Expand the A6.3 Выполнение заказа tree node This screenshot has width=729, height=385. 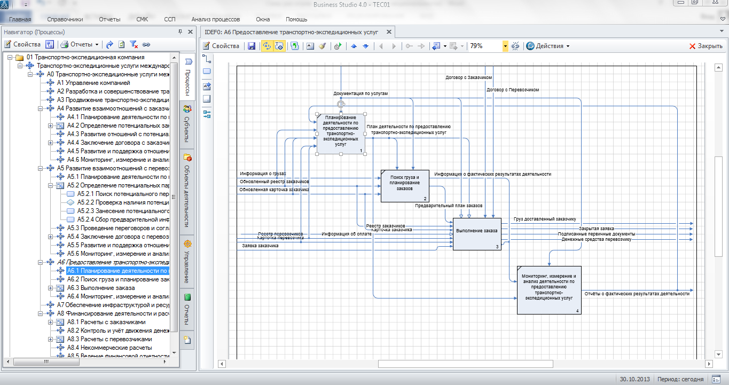(x=50, y=288)
